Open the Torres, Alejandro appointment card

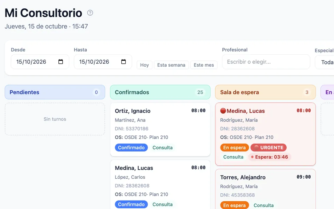point(265,189)
